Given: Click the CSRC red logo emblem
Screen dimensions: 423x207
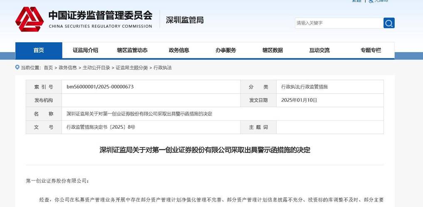Looking at the screenshot, I should point(30,19).
